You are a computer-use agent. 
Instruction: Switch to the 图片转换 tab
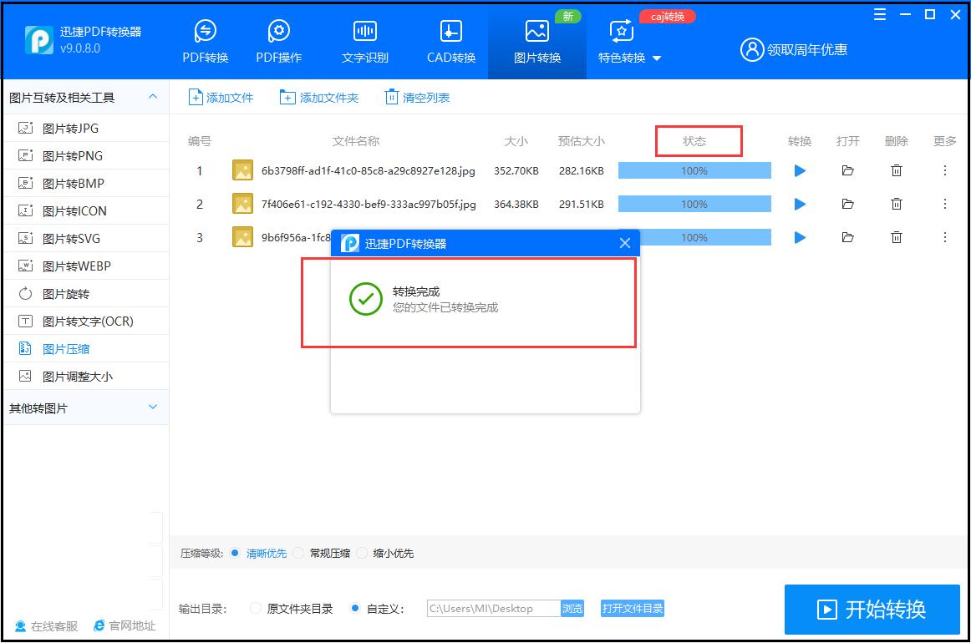click(x=536, y=40)
